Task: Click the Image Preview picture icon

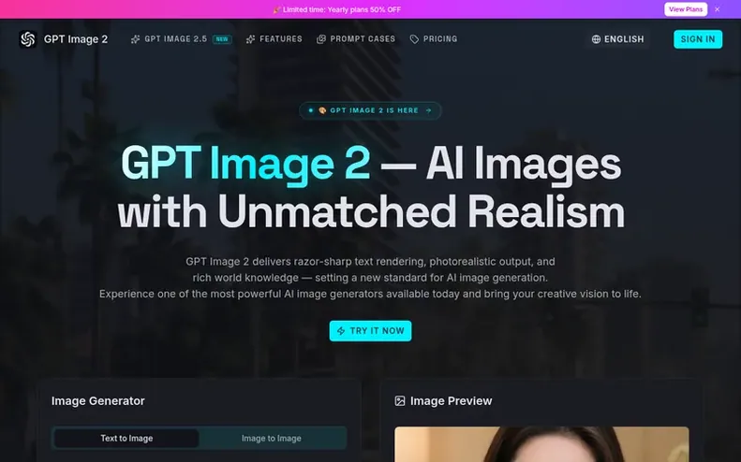Action: click(x=400, y=401)
